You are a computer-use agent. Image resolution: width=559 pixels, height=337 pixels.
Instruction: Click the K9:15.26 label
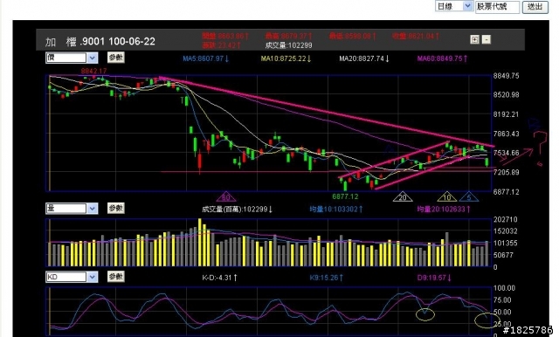click(326, 277)
